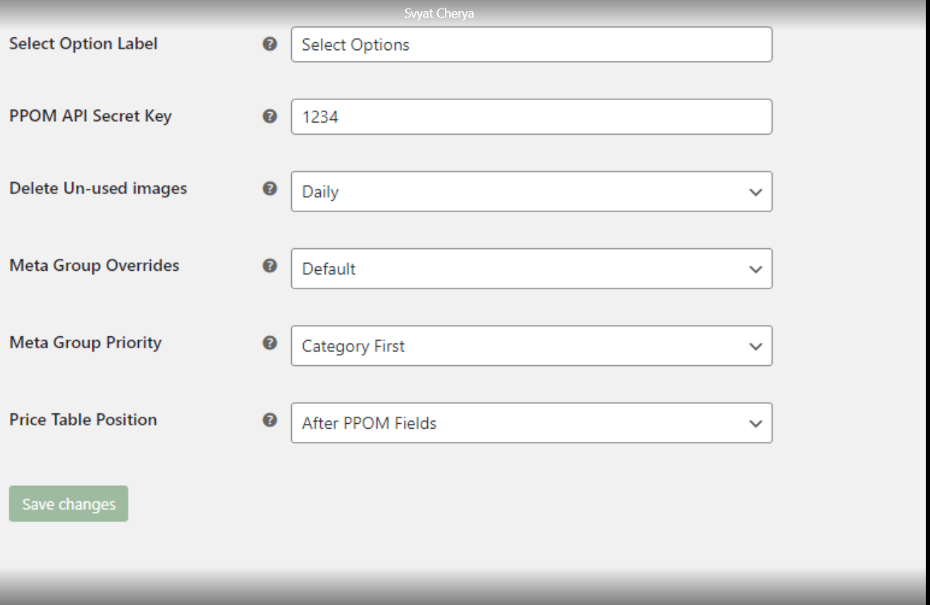Expand the Meta Group Overrides selector
930x605 pixels.
pyautogui.click(x=531, y=269)
